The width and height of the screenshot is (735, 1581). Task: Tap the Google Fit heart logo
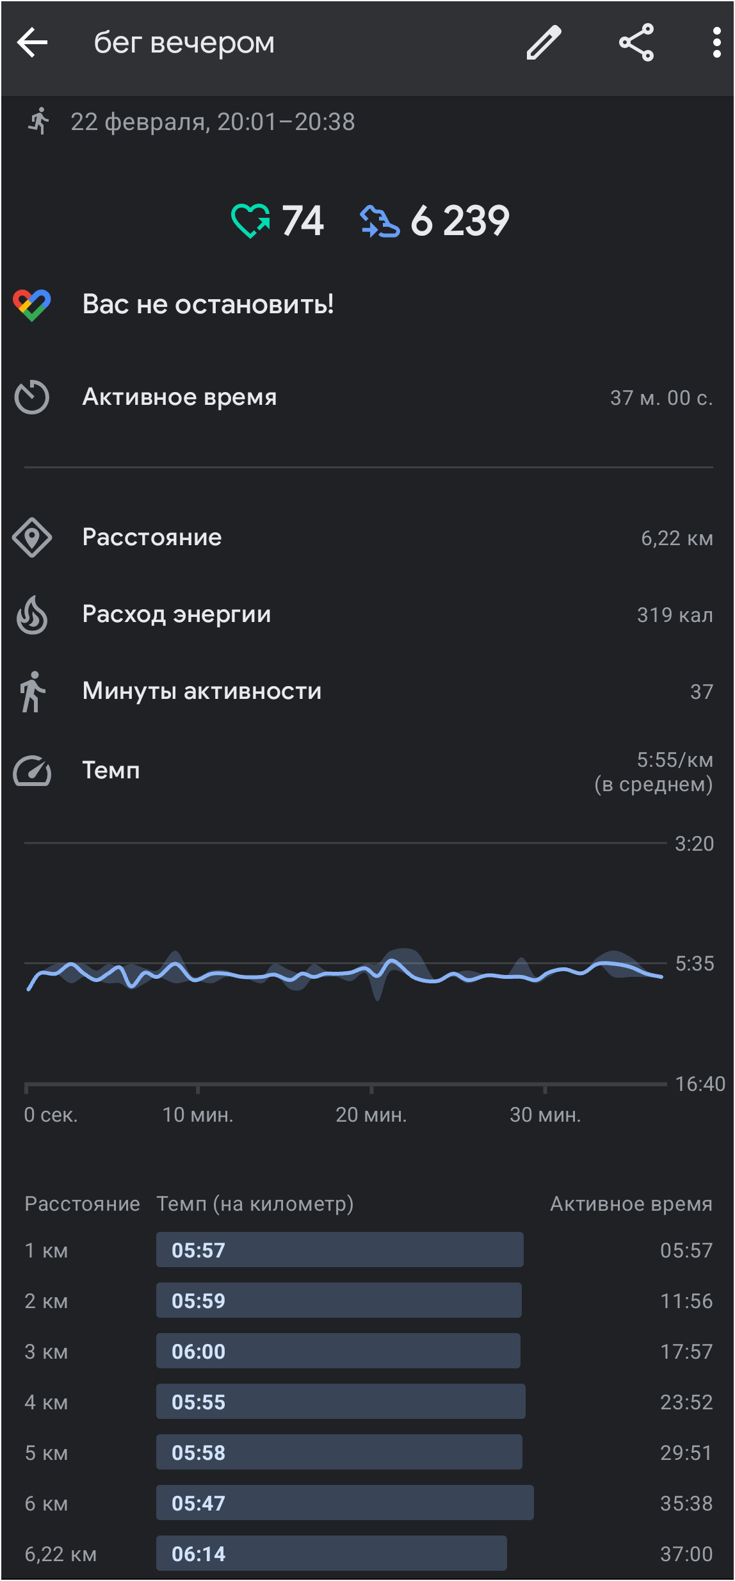32,305
